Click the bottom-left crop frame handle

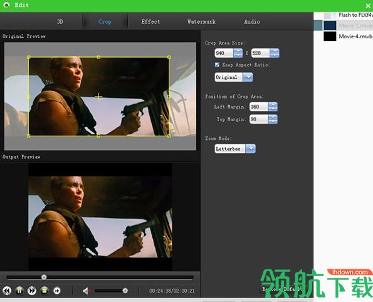(29, 136)
